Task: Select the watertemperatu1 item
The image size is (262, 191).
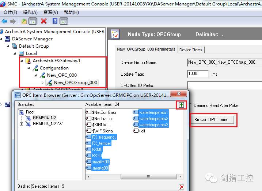Action: click(x=153, y=112)
